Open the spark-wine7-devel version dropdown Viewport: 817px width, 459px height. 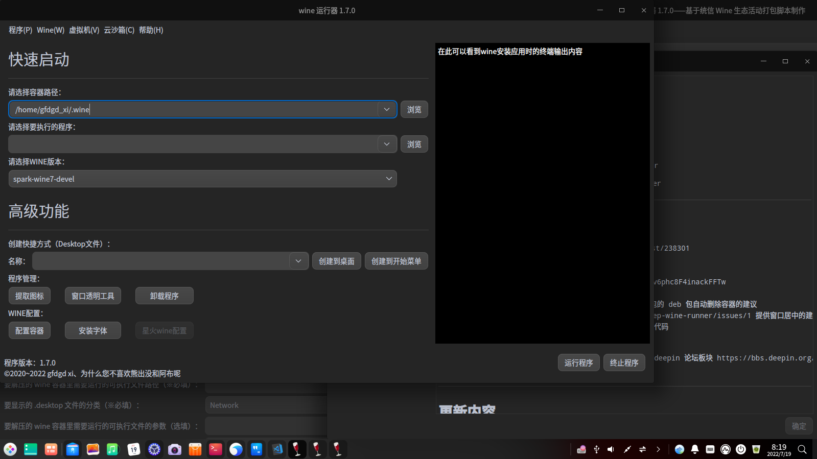(203, 179)
